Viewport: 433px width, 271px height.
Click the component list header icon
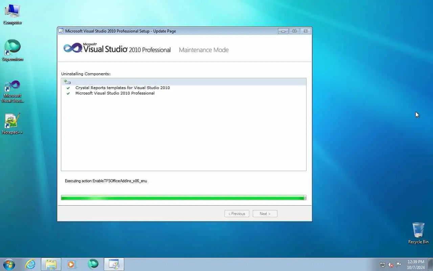[x=67, y=82]
